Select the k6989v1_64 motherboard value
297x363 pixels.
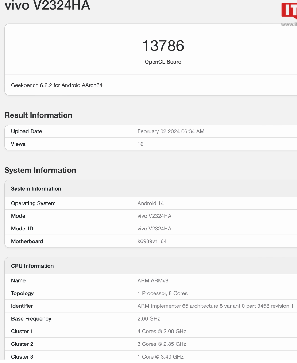152,241
